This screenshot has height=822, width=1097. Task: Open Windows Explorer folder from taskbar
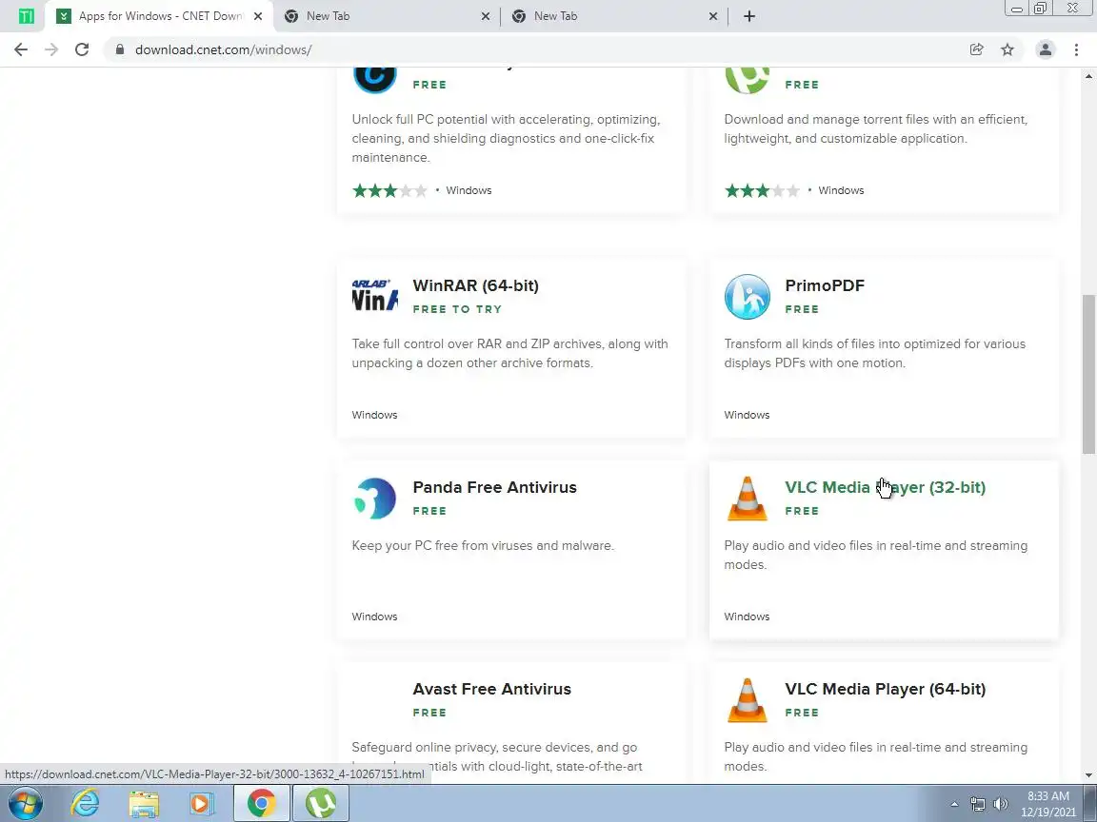[144, 804]
